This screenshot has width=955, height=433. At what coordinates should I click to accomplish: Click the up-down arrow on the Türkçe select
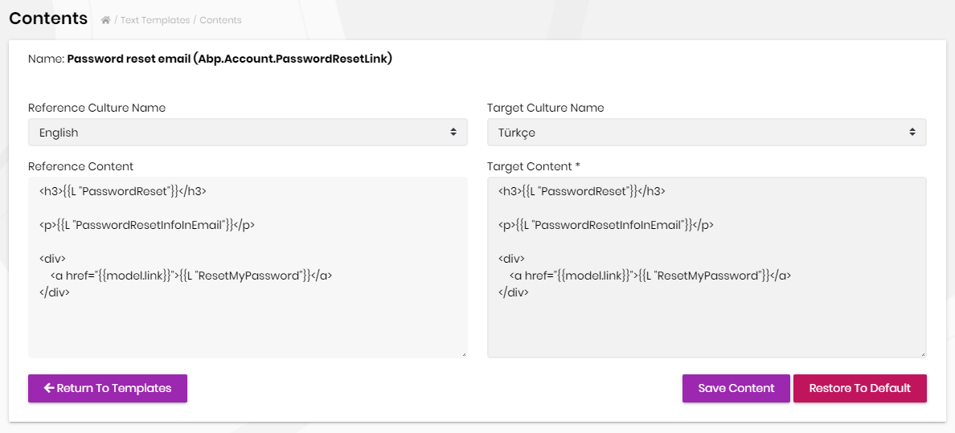(912, 133)
